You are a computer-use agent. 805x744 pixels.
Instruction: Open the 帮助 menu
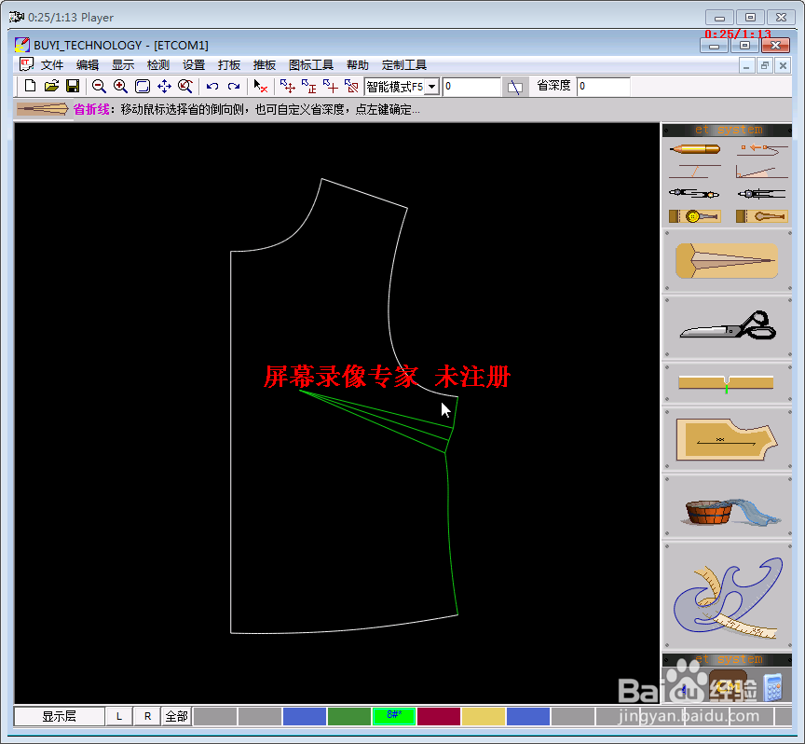click(x=358, y=65)
